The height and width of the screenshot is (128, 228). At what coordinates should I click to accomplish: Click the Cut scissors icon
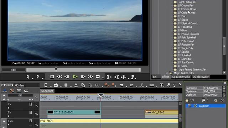pyautogui.click(x=76, y=85)
